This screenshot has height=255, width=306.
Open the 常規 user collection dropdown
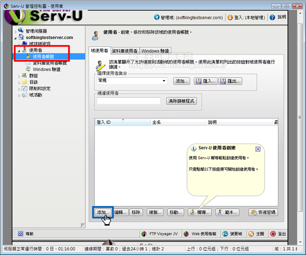click(x=164, y=81)
